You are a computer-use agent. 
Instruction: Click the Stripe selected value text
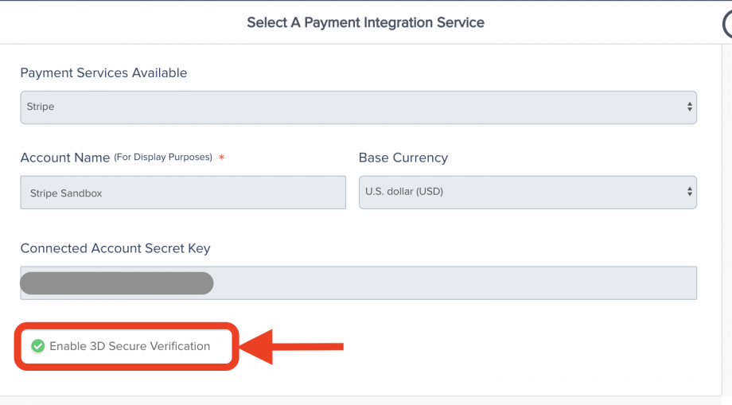[x=41, y=107]
